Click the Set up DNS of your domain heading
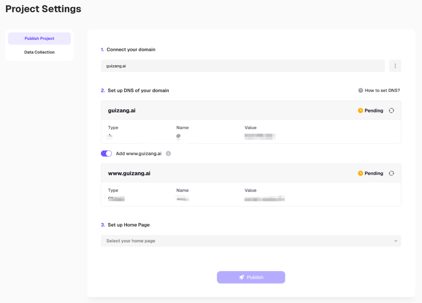This screenshot has width=422, height=303. (138, 90)
